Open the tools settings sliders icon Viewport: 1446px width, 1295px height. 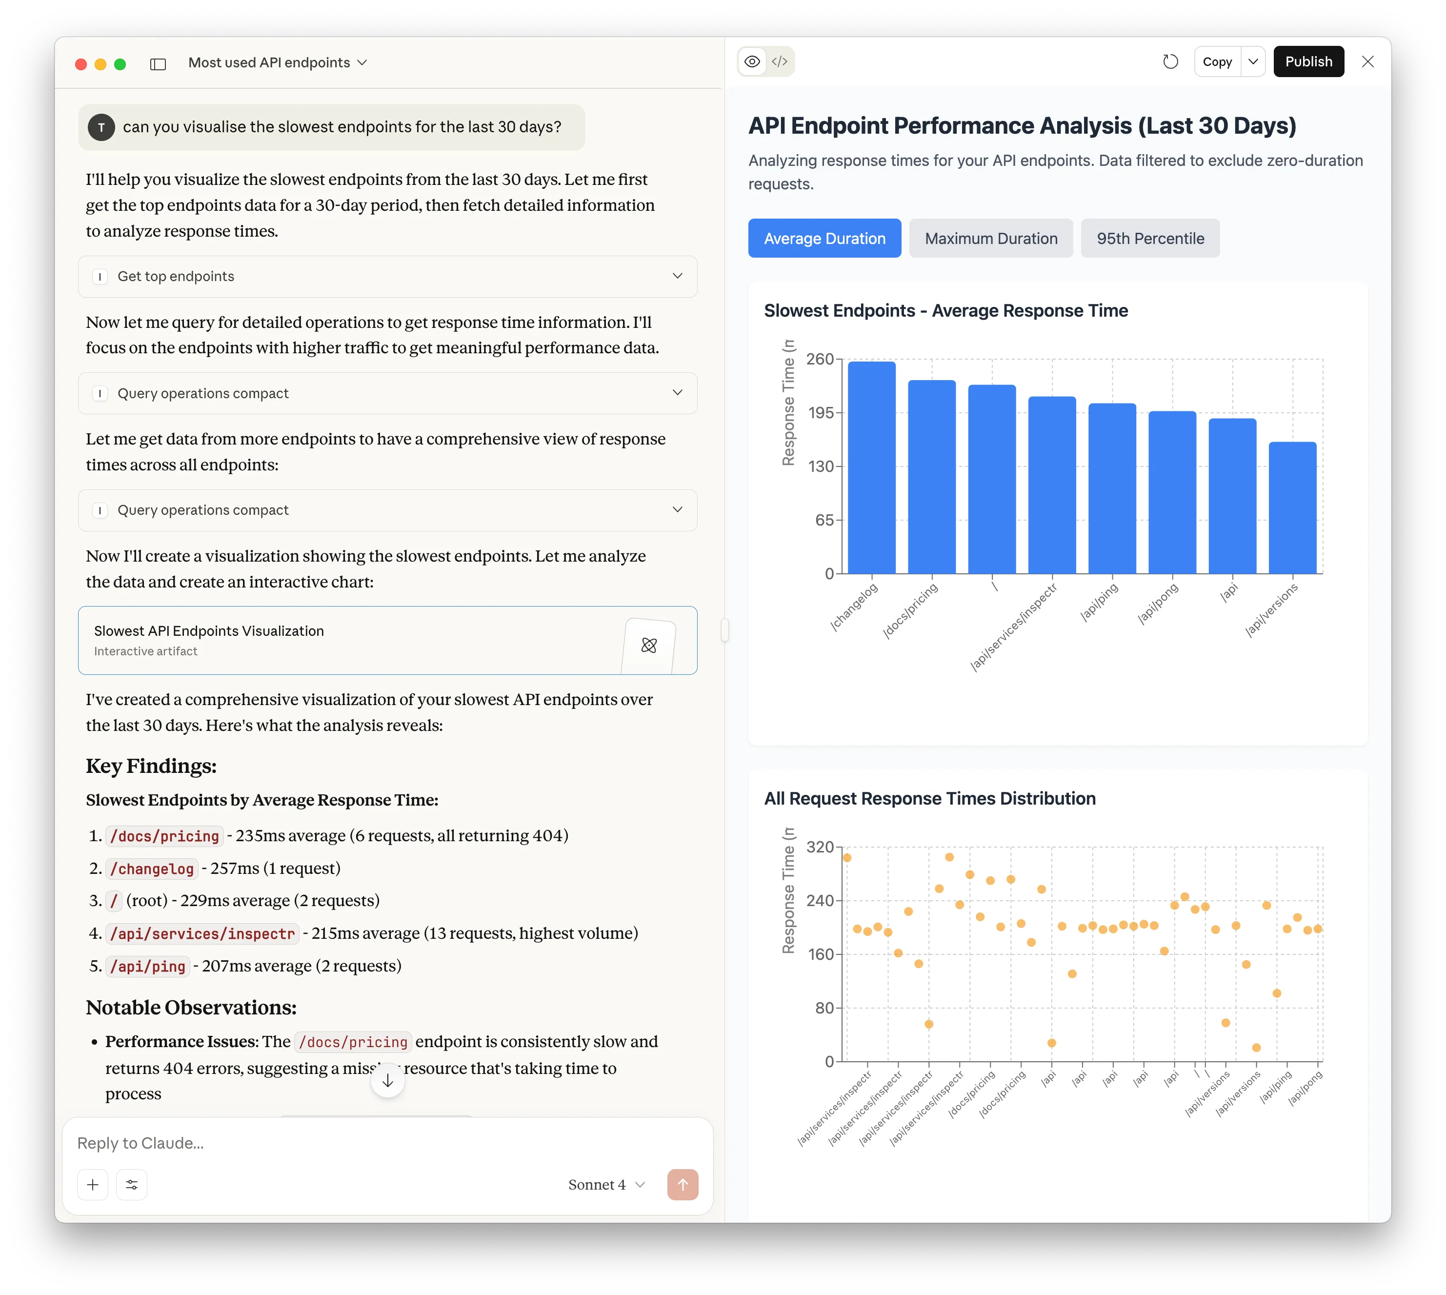click(x=132, y=1185)
